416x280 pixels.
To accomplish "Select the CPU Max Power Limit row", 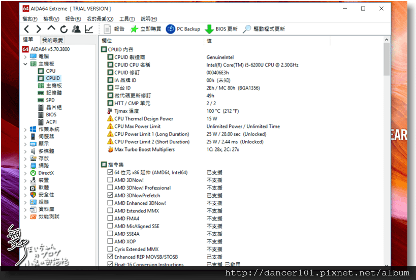I will click(240, 127).
